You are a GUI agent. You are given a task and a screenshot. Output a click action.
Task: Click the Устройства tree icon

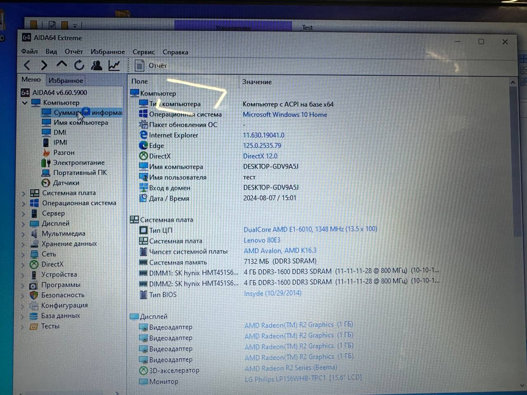point(34,274)
